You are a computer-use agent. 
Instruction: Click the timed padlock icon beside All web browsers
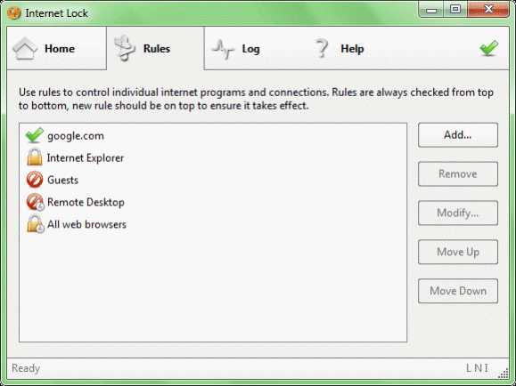tap(36, 224)
